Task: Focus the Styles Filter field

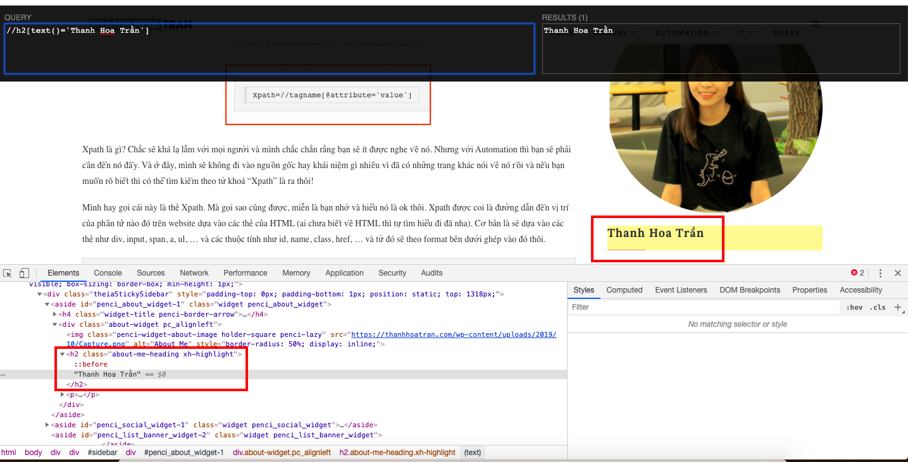Action: (704, 307)
